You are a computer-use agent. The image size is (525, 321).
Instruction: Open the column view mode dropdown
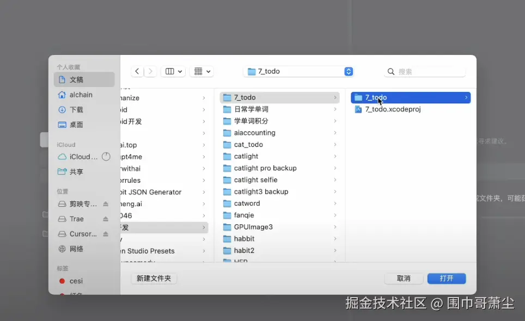coord(173,71)
